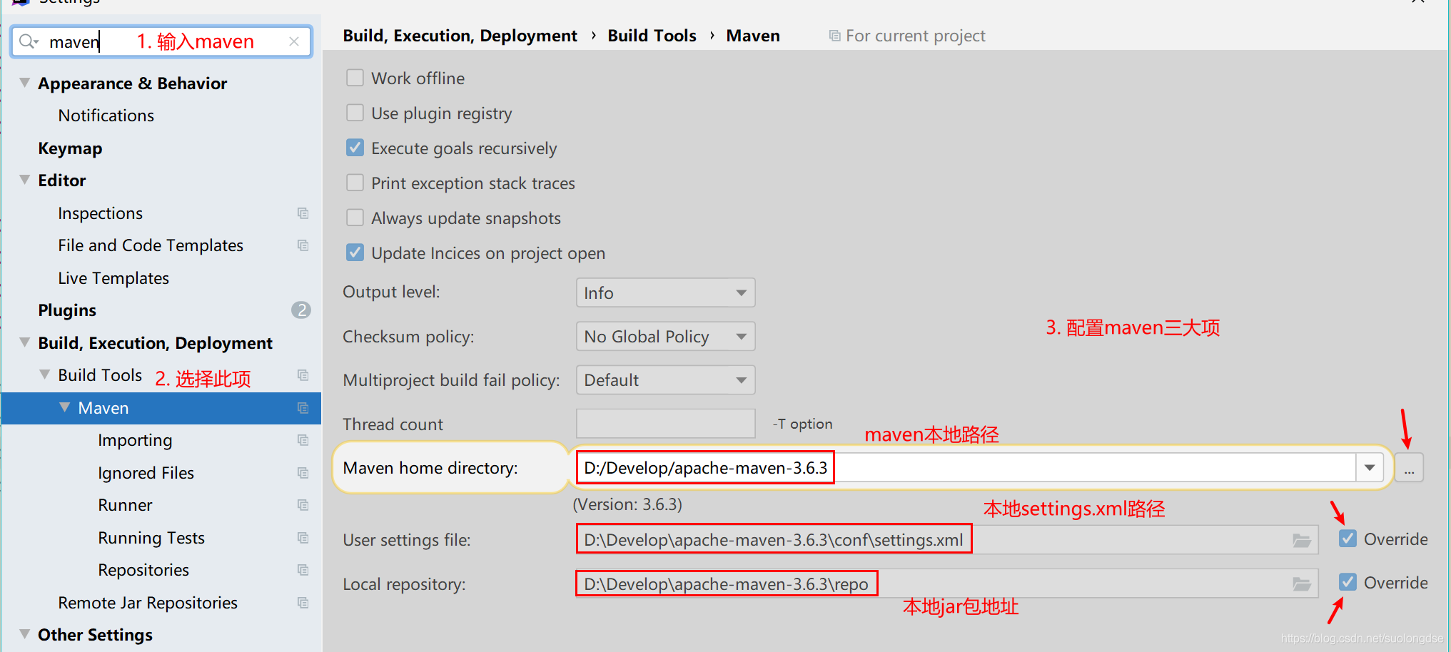Collapse Build, Execution, Deployment tree node

(25, 342)
